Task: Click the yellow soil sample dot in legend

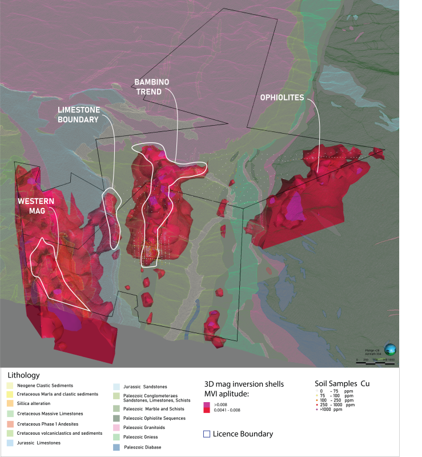Action: [x=317, y=395]
